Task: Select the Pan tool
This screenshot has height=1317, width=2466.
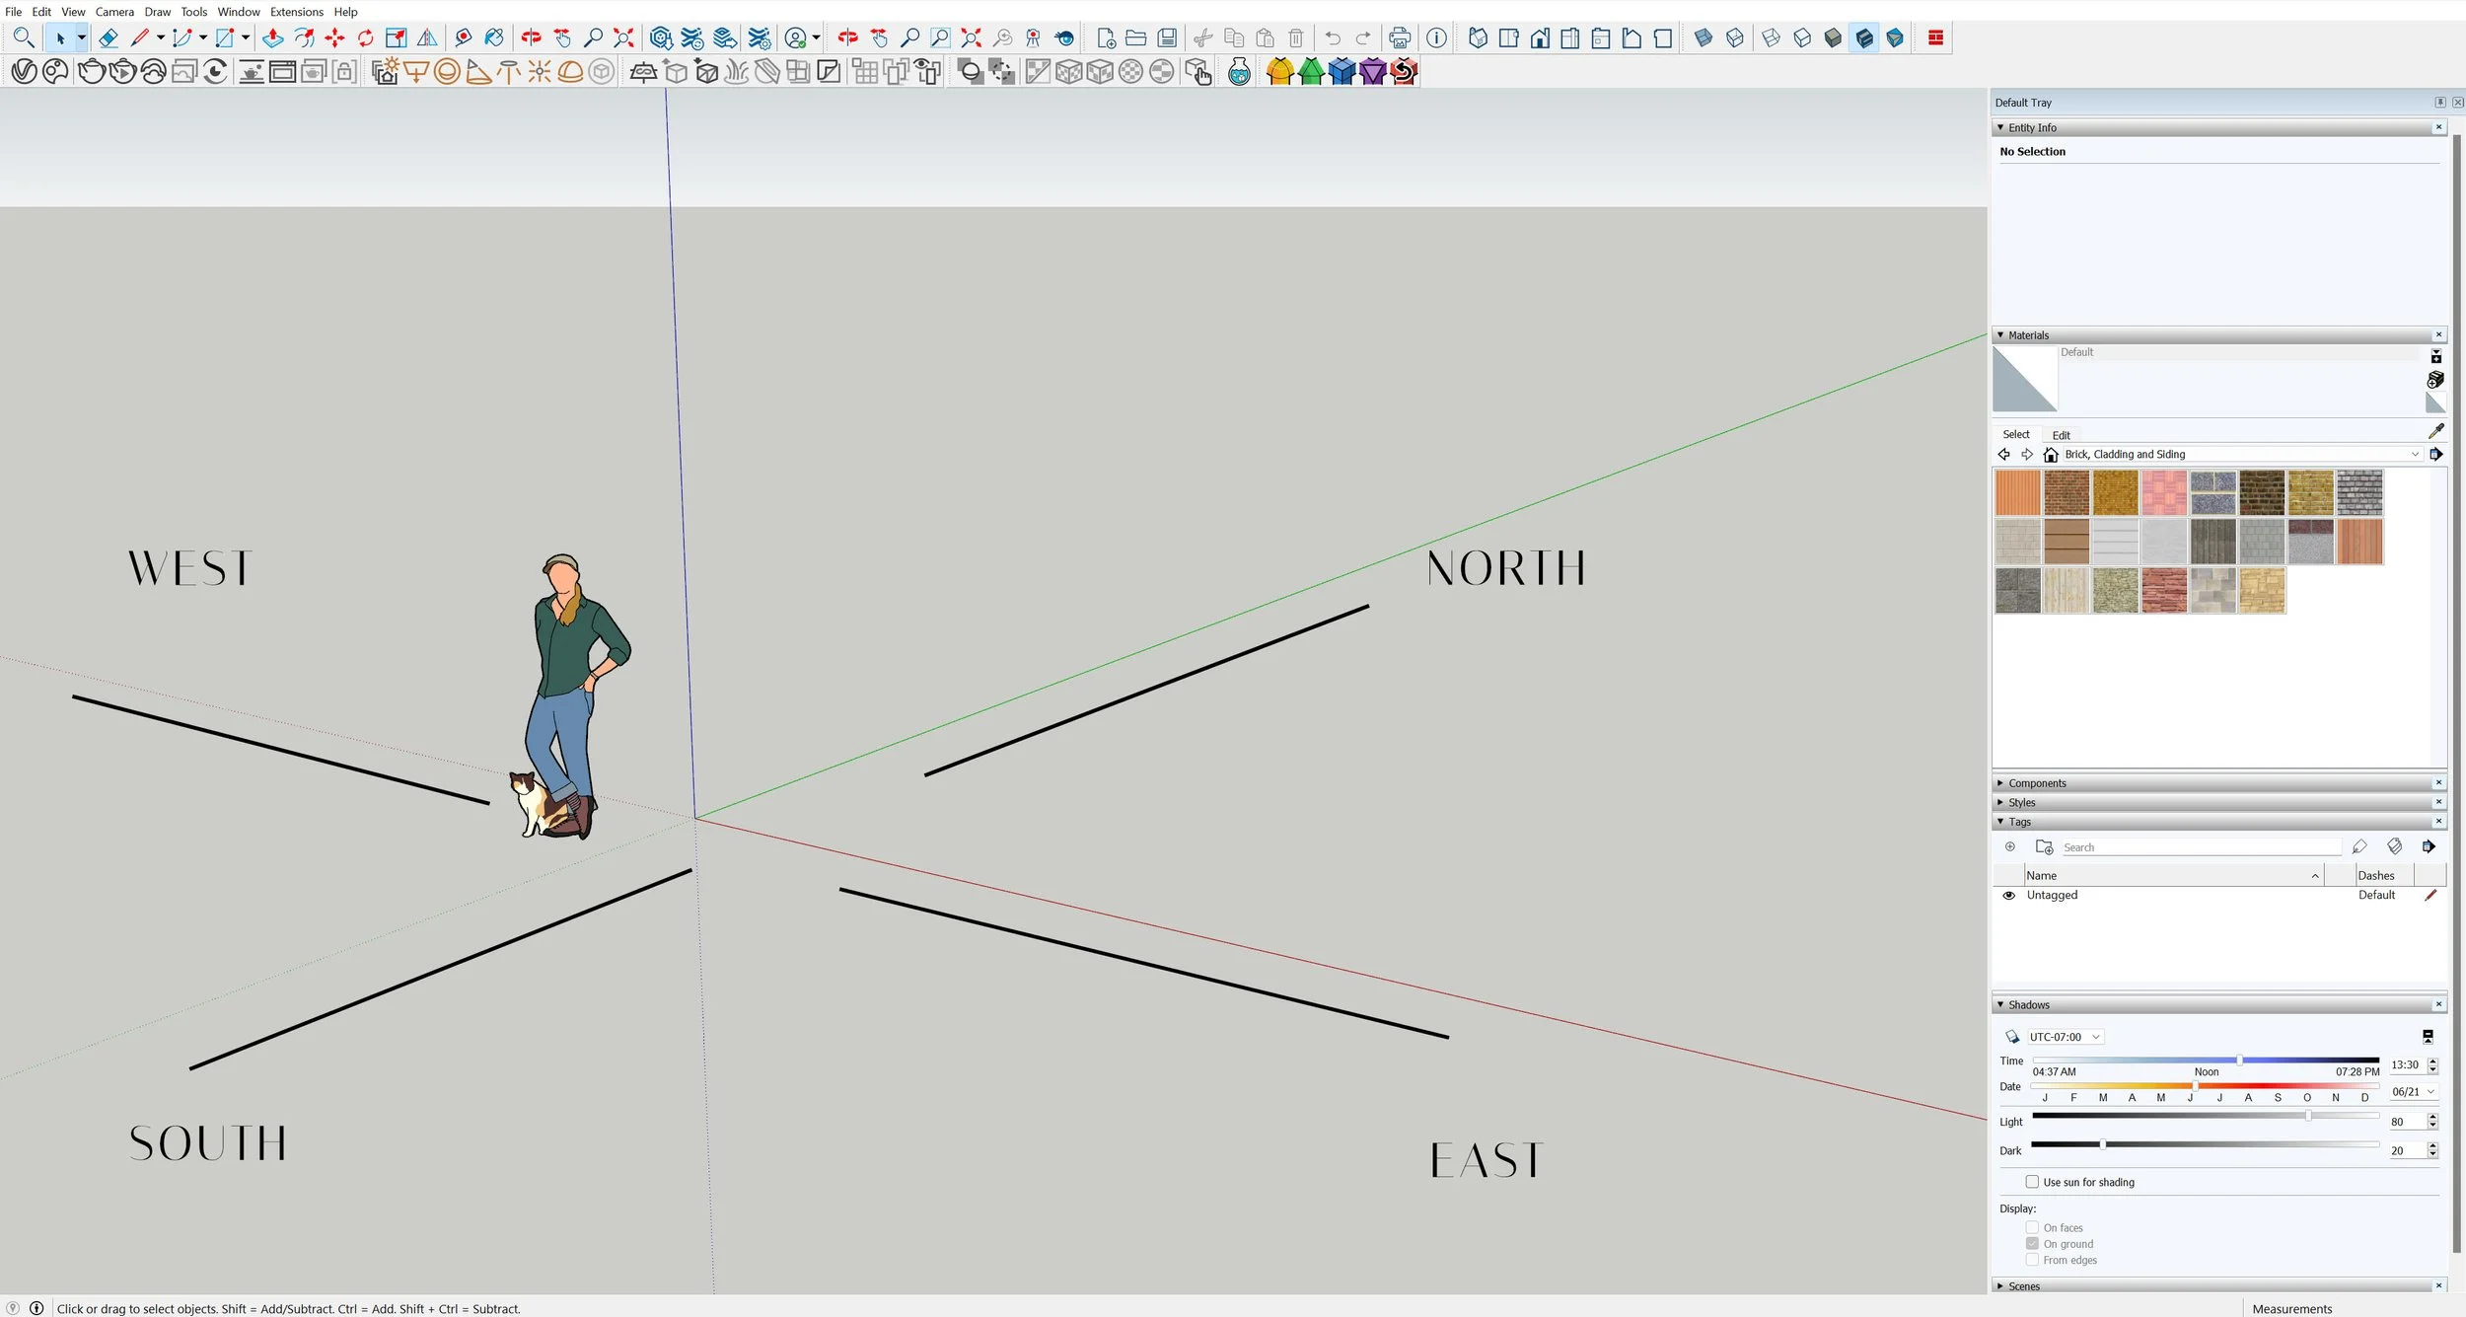Action: point(563,37)
